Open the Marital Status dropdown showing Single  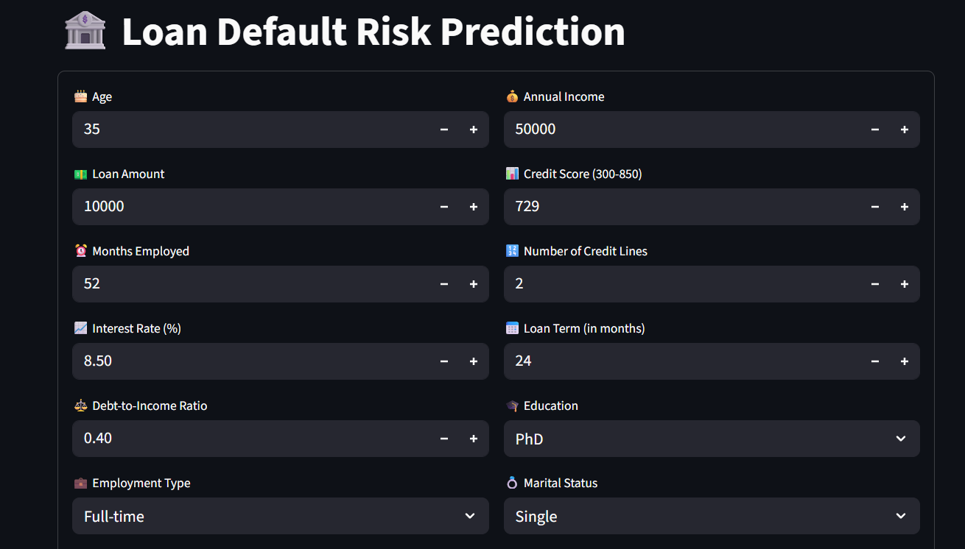[711, 516]
